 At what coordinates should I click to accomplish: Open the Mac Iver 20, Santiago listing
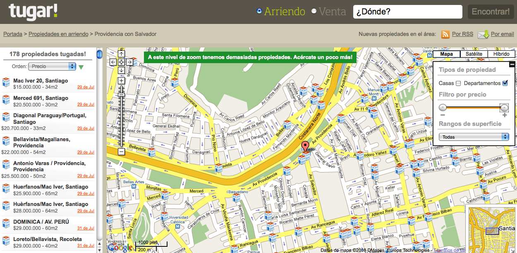41,80
